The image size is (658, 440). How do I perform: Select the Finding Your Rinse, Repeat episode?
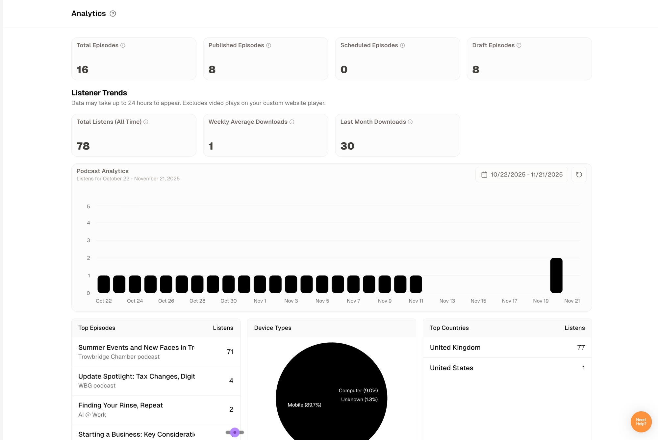120,405
